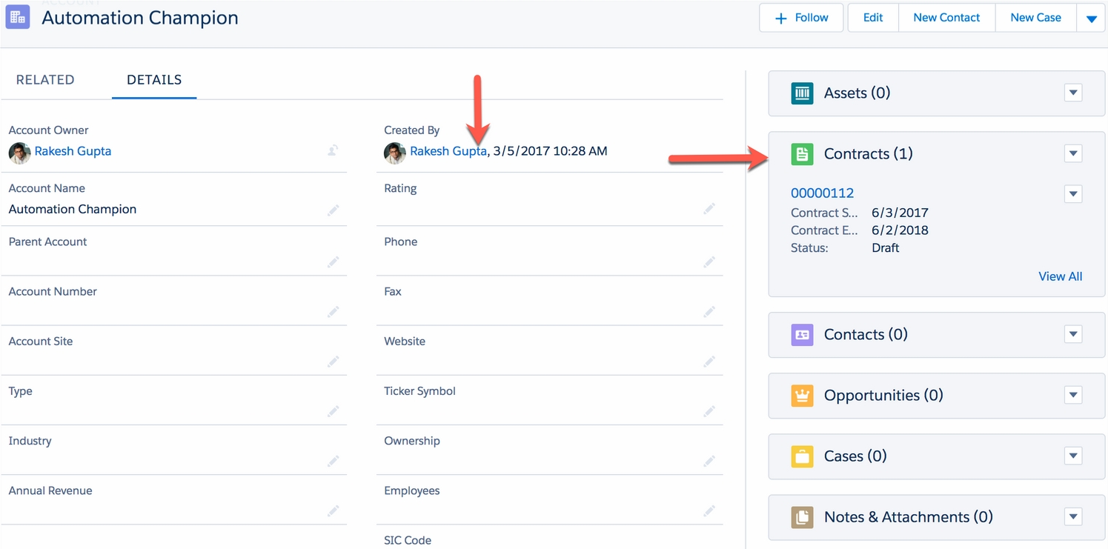The height and width of the screenshot is (549, 1108).
Task: Edit Employees field using pencil icon
Action: (x=709, y=511)
